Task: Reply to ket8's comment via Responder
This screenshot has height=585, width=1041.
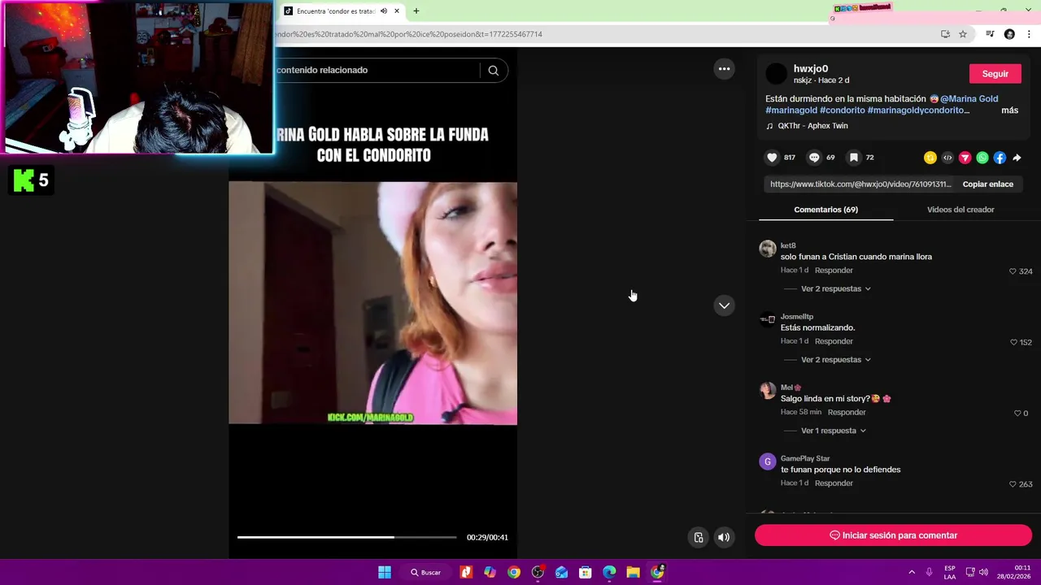Action: pyautogui.click(x=834, y=271)
